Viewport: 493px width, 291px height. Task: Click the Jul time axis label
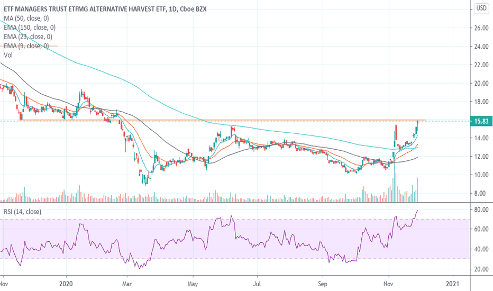257,284
